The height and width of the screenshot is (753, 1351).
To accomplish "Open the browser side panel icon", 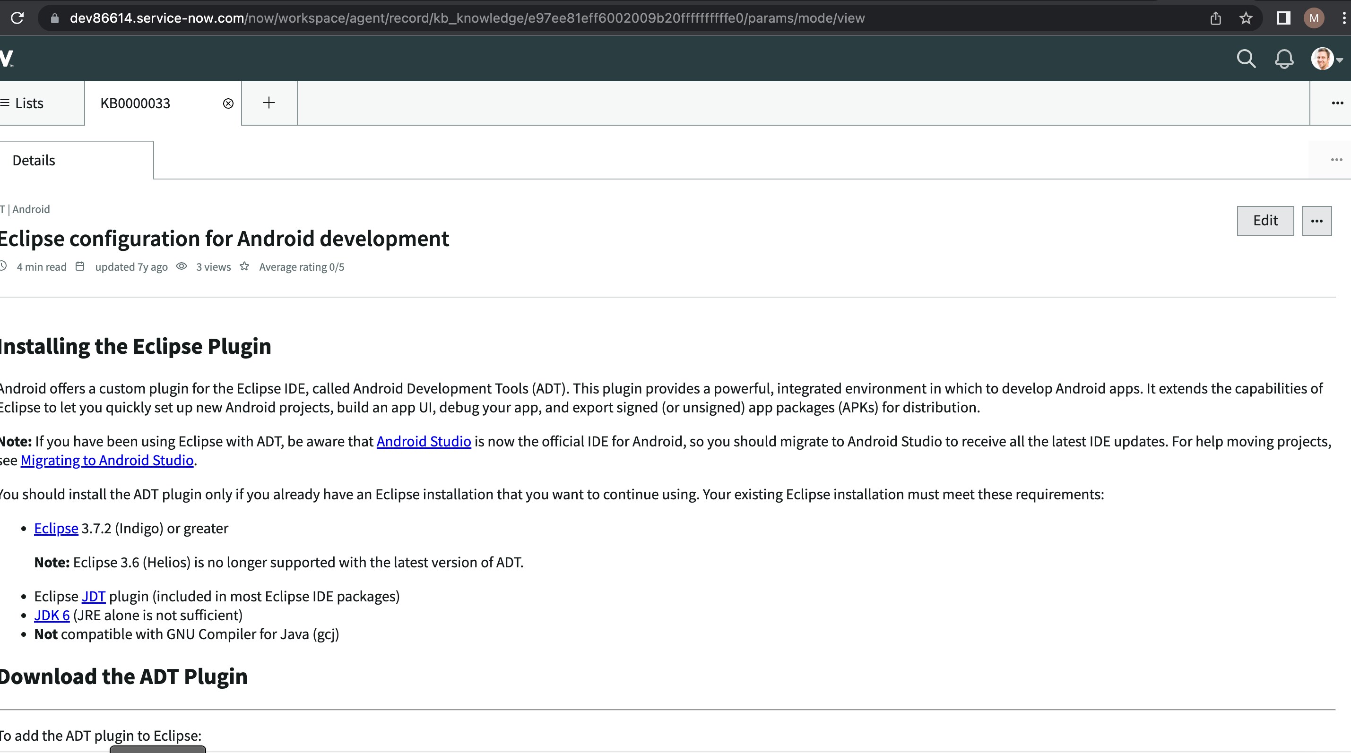I will coord(1283,18).
